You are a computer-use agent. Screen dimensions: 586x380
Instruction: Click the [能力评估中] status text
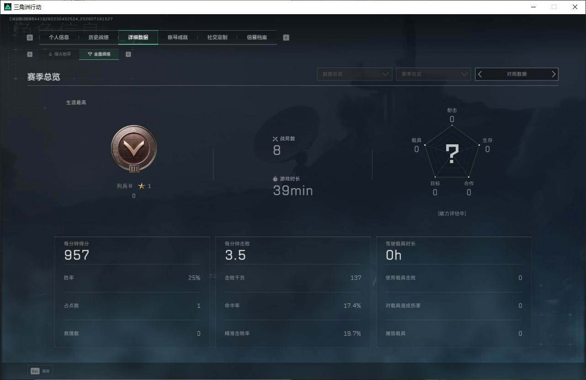452,213
